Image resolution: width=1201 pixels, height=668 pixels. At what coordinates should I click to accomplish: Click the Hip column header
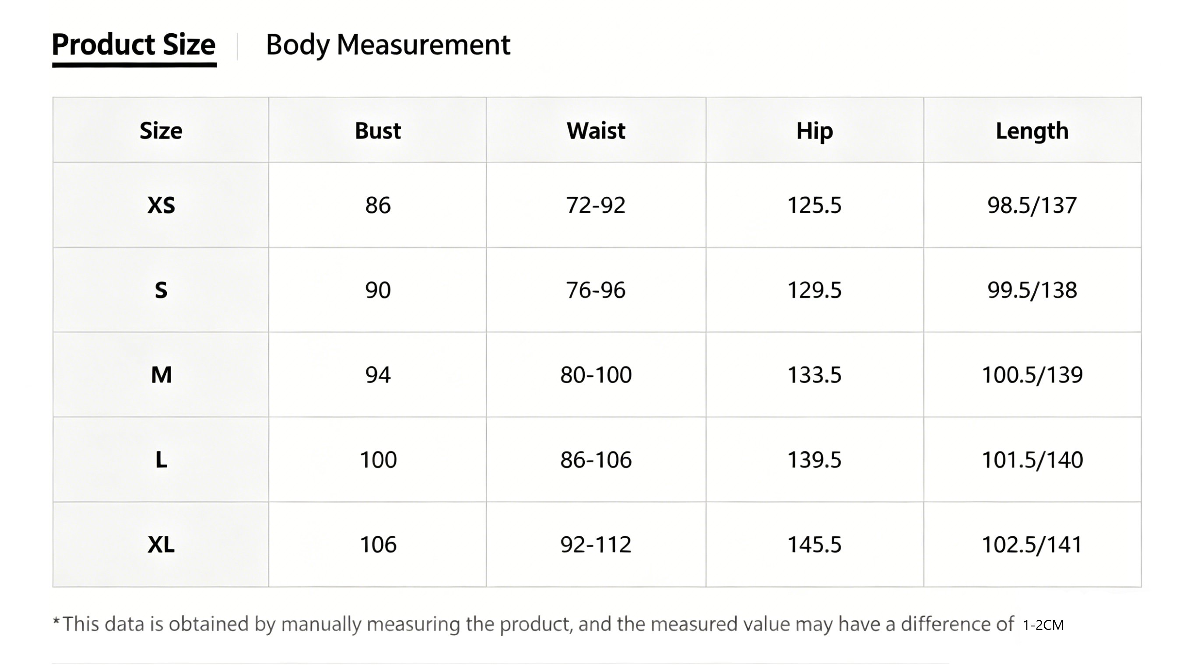tap(815, 131)
